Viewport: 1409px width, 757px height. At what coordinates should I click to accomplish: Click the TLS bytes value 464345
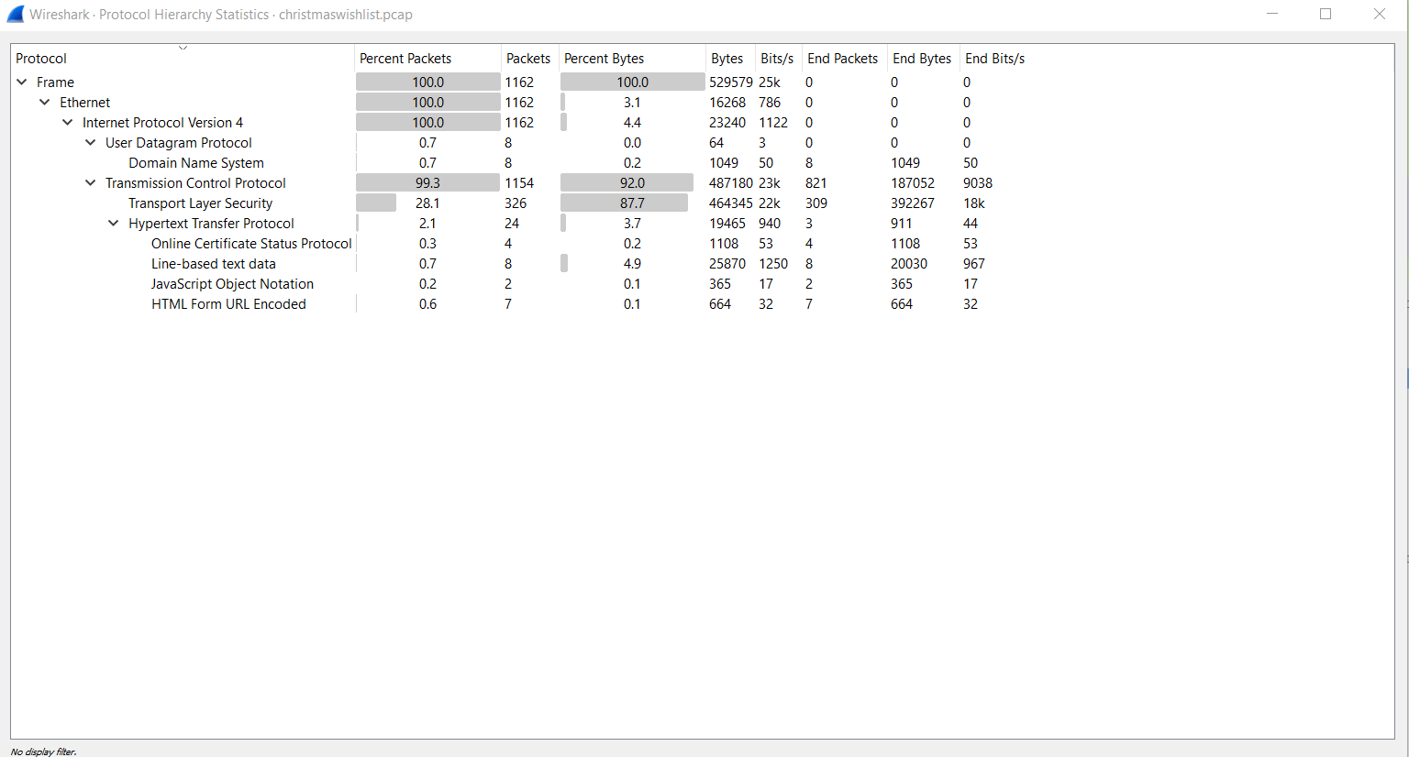(731, 203)
